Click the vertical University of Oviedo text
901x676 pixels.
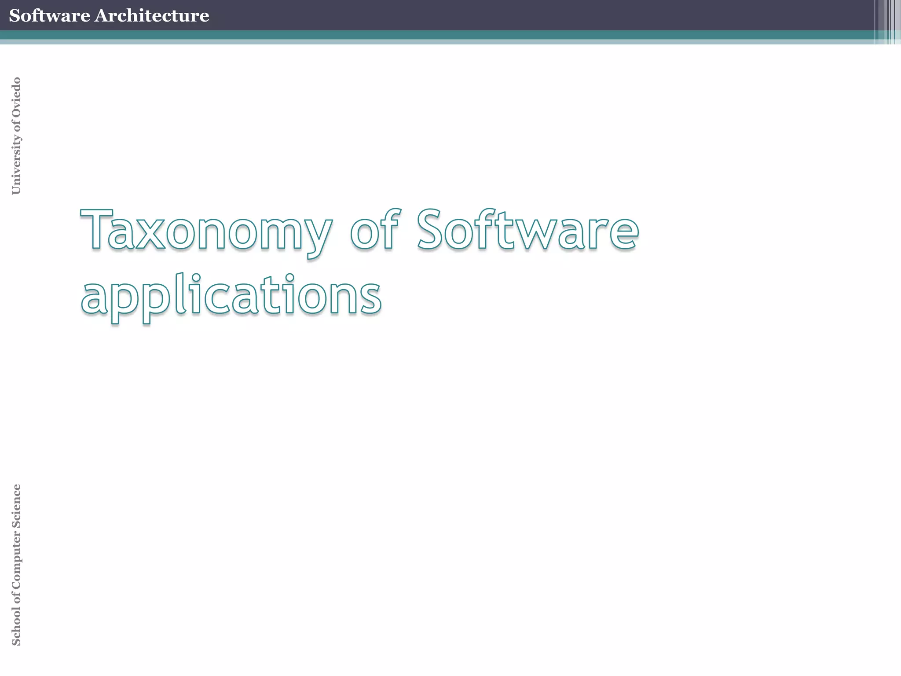[x=16, y=136]
